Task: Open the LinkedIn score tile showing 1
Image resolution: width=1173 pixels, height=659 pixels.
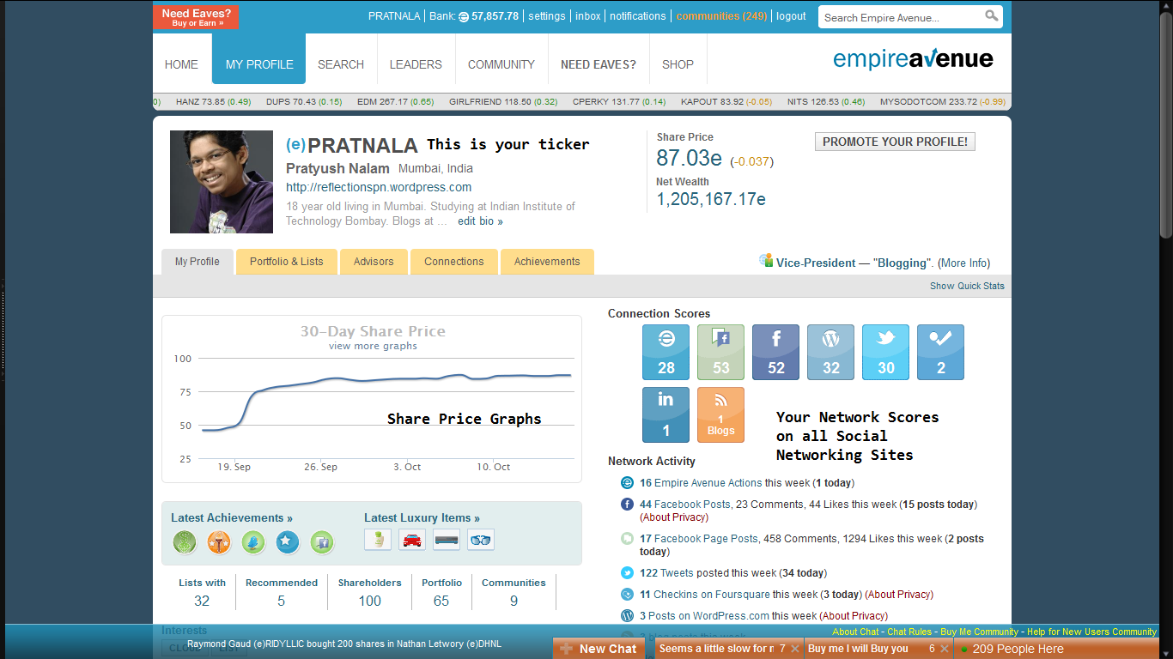Action: 666,414
